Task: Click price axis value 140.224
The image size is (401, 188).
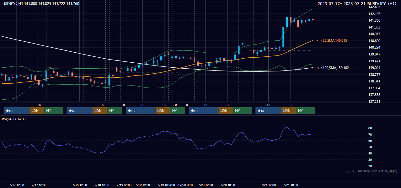Action: point(374,48)
